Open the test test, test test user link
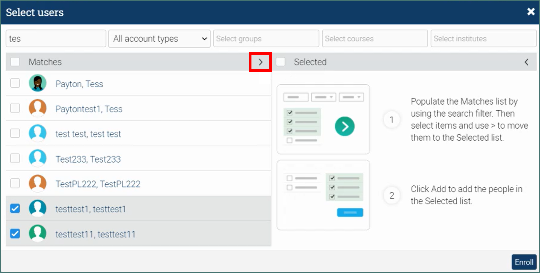The width and height of the screenshot is (540, 273). click(x=88, y=134)
